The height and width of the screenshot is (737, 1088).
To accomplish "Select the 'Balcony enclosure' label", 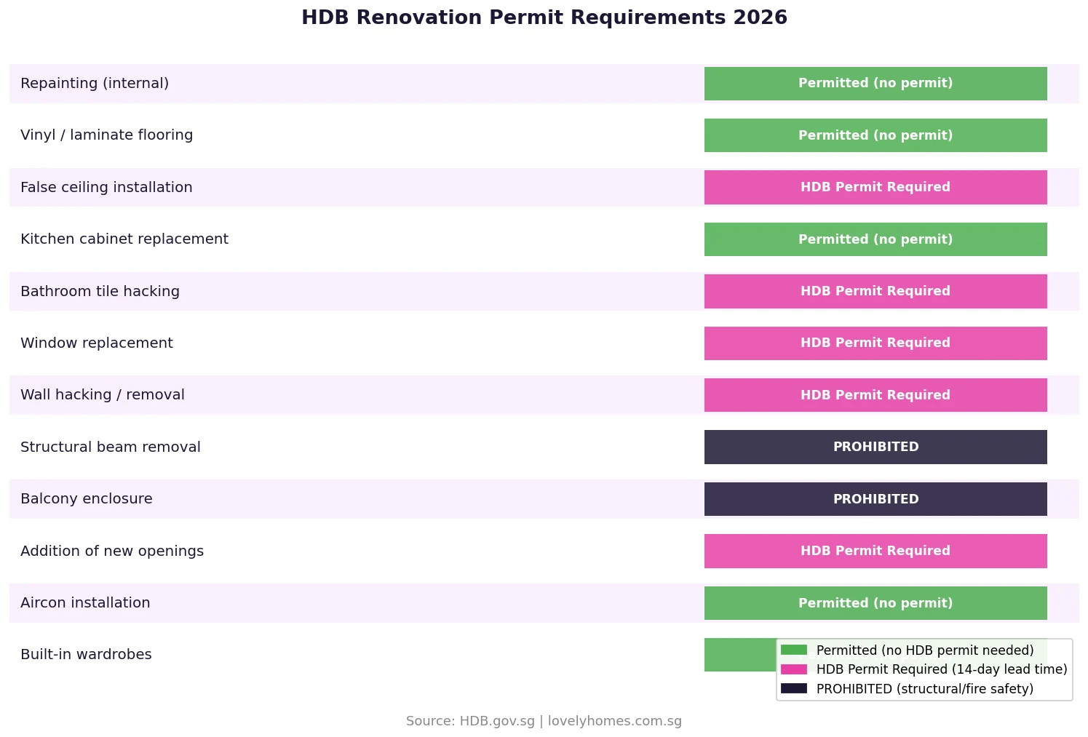I will pos(87,499).
